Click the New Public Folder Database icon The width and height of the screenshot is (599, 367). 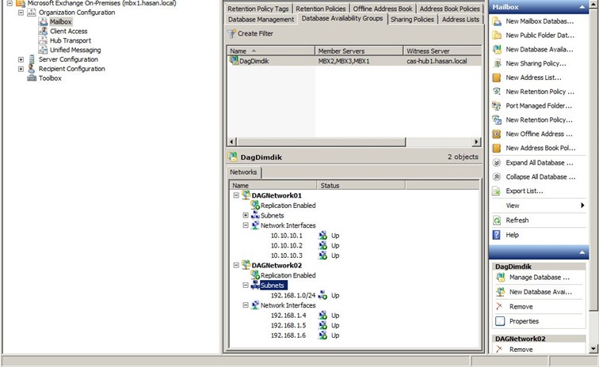497,35
